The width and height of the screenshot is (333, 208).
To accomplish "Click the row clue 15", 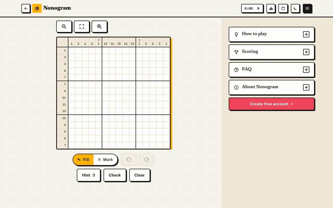I will [64, 118].
